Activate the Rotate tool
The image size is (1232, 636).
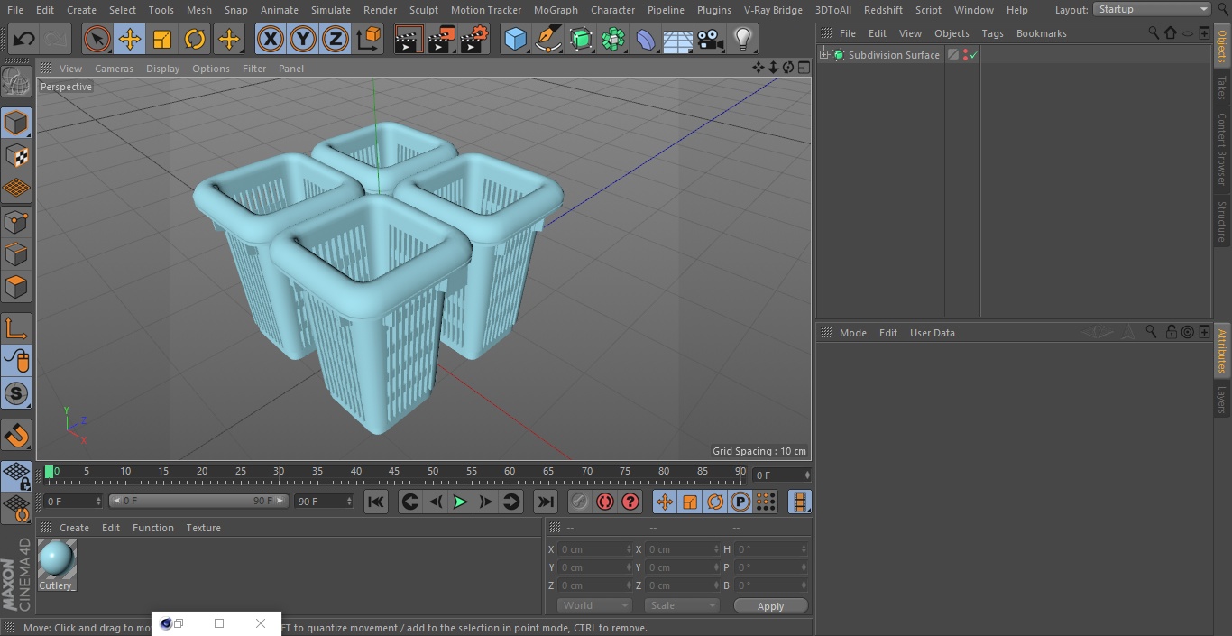[x=195, y=40]
